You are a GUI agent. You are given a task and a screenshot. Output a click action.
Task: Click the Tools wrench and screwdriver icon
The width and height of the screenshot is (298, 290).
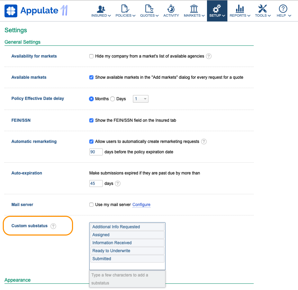pyautogui.click(x=262, y=9)
